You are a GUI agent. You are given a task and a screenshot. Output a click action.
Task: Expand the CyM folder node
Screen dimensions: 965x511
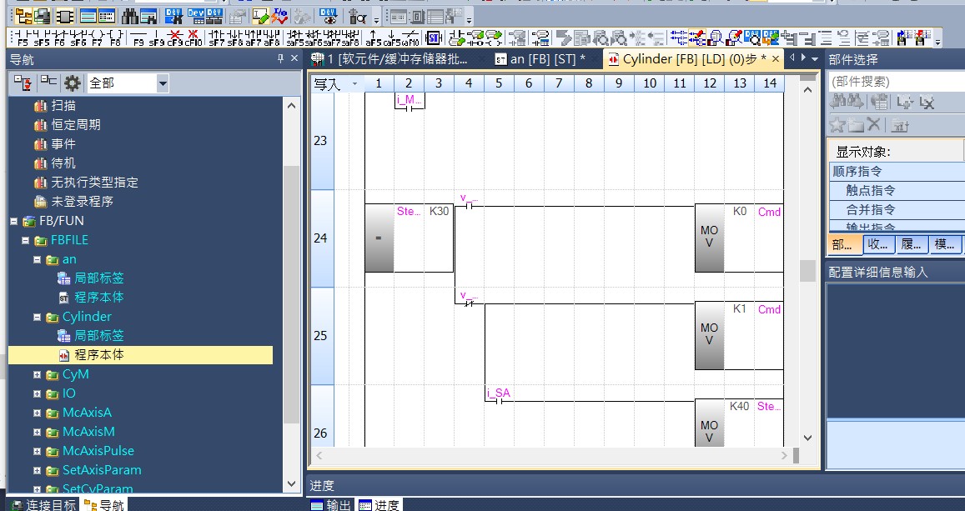[x=38, y=374]
